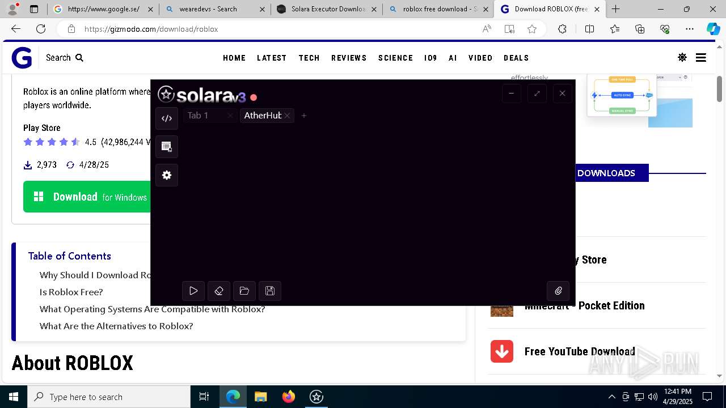The width and height of the screenshot is (726, 408).
Task: Click the address bar URL
Action: (151, 29)
